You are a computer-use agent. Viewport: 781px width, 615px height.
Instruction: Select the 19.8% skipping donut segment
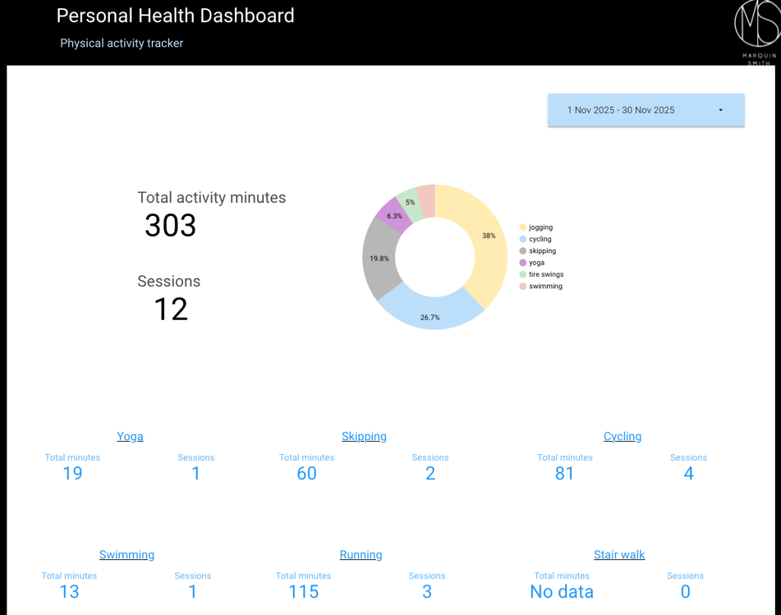[379, 259]
